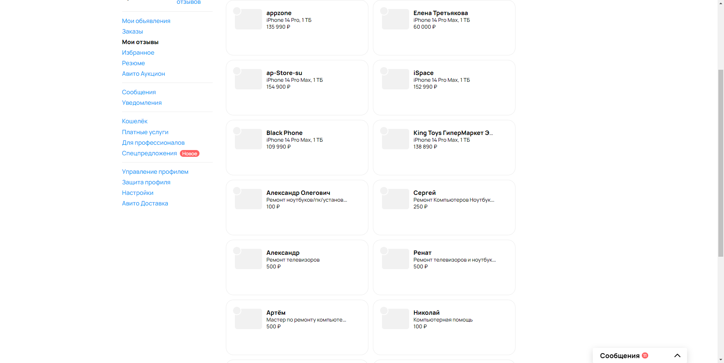
Task: Open Защита профиля settings
Action: pos(146,182)
